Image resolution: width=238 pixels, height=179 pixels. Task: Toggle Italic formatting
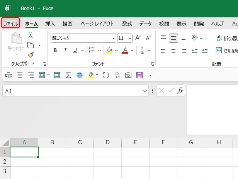(65, 51)
